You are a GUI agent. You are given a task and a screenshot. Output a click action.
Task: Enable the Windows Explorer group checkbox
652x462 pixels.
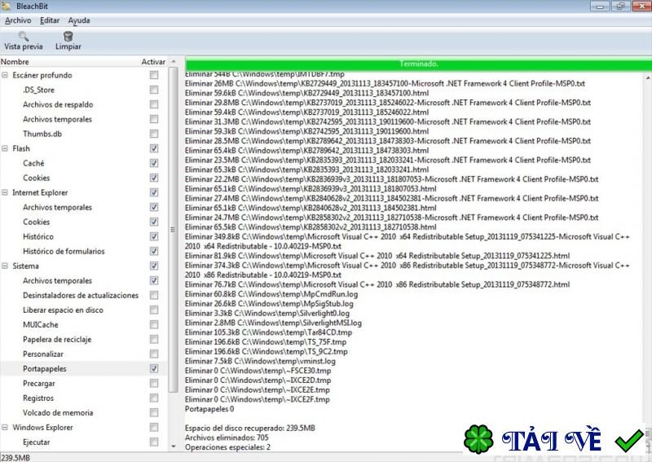pyautogui.click(x=154, y=427)
